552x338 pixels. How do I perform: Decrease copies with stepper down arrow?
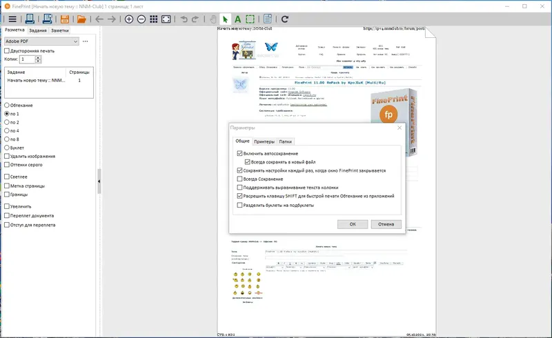click(38, 61)
